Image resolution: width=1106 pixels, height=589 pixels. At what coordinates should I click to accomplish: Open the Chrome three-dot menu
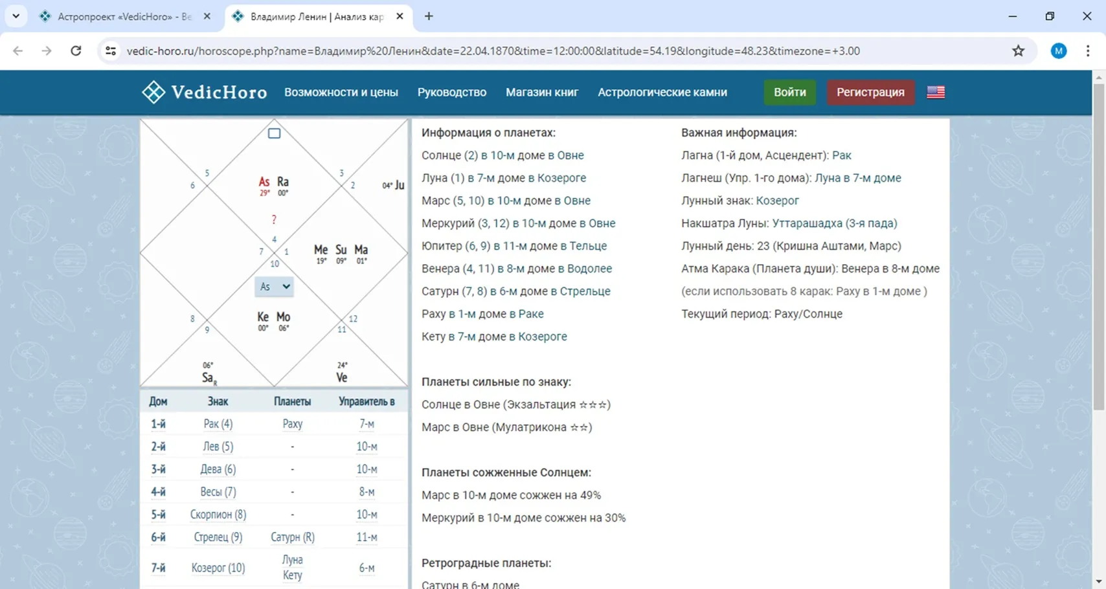(1087, 51)
